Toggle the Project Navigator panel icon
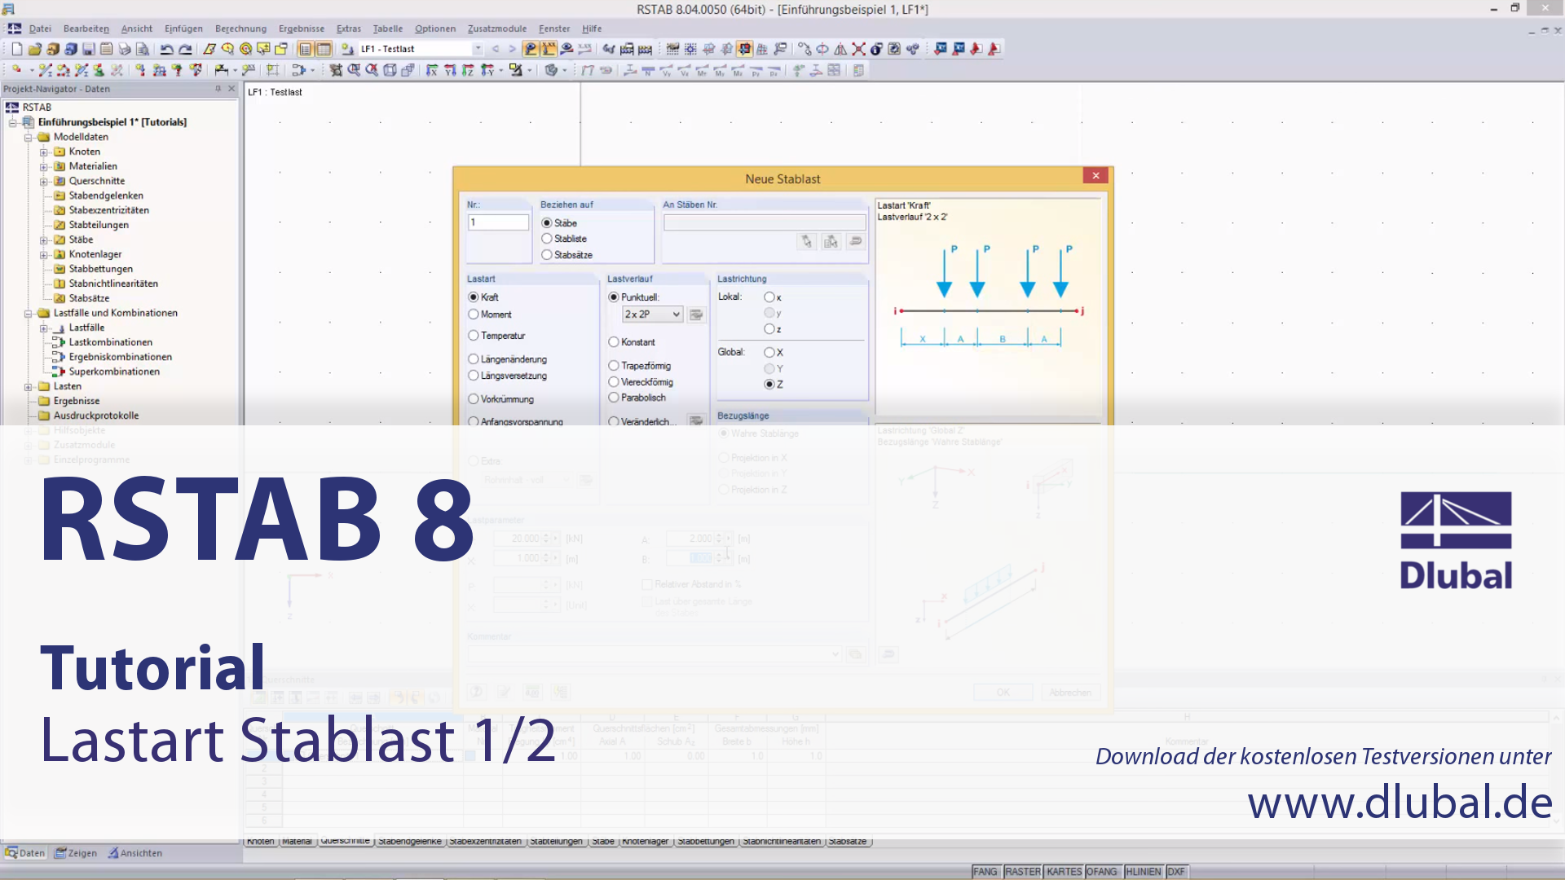 (306, 49)
